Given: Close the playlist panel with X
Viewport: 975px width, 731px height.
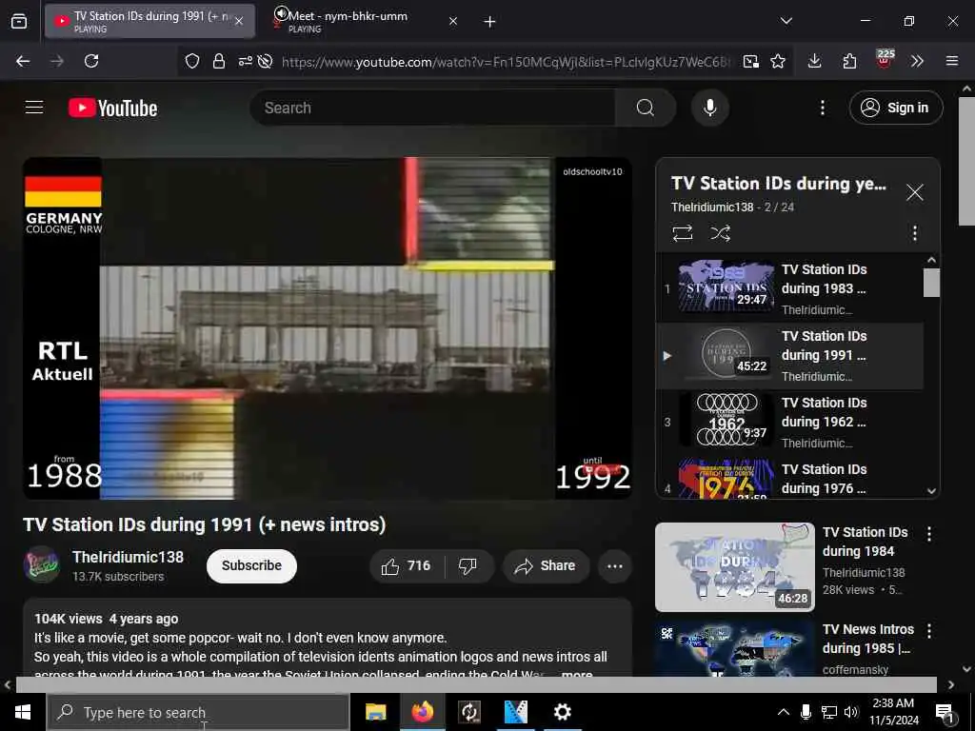Looking at the screenshot, I should 914,192.
